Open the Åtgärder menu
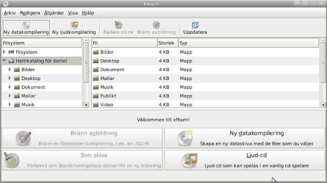Image resolution: width=327 pixels, height=183 pixels. tap(54, 13)
